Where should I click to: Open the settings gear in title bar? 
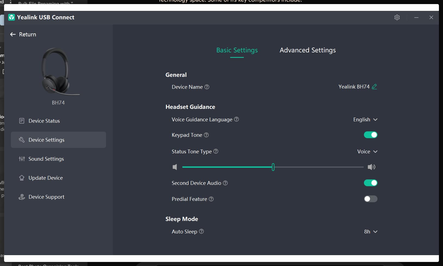click(x=397, y=17)
